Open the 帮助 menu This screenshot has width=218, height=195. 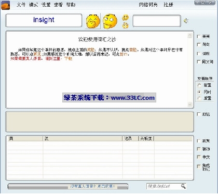coord(71,5)
